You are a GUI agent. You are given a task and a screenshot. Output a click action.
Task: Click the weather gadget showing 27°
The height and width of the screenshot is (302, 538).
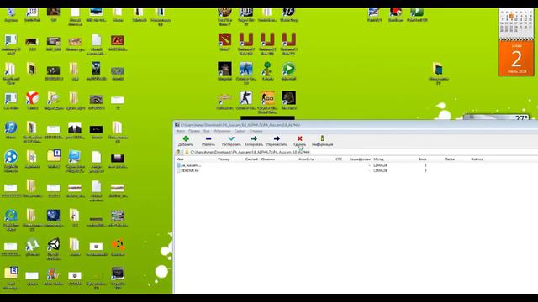tap(497, 117)
